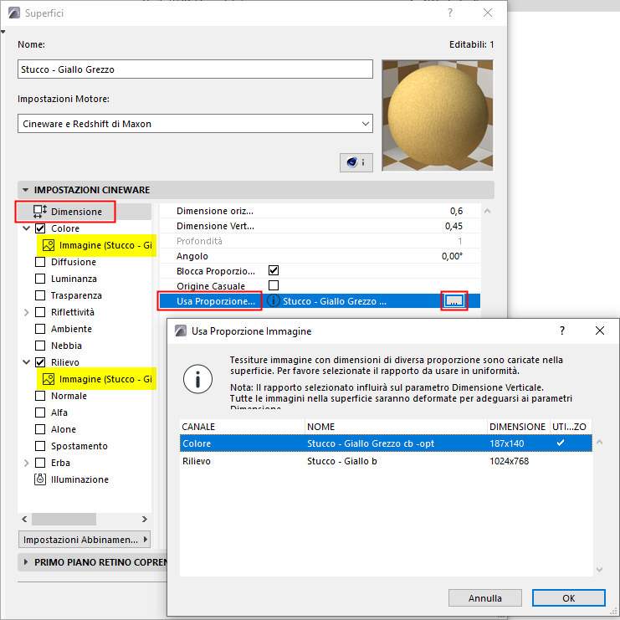620x620 pixels.
Task: Click info icon beside Stucco - Giallo Grezzo
Action: 274,301
